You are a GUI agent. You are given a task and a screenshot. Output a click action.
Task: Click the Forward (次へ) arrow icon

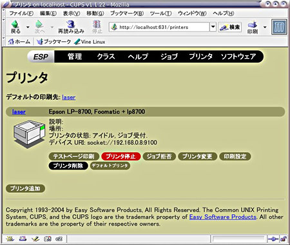point(39,24)
